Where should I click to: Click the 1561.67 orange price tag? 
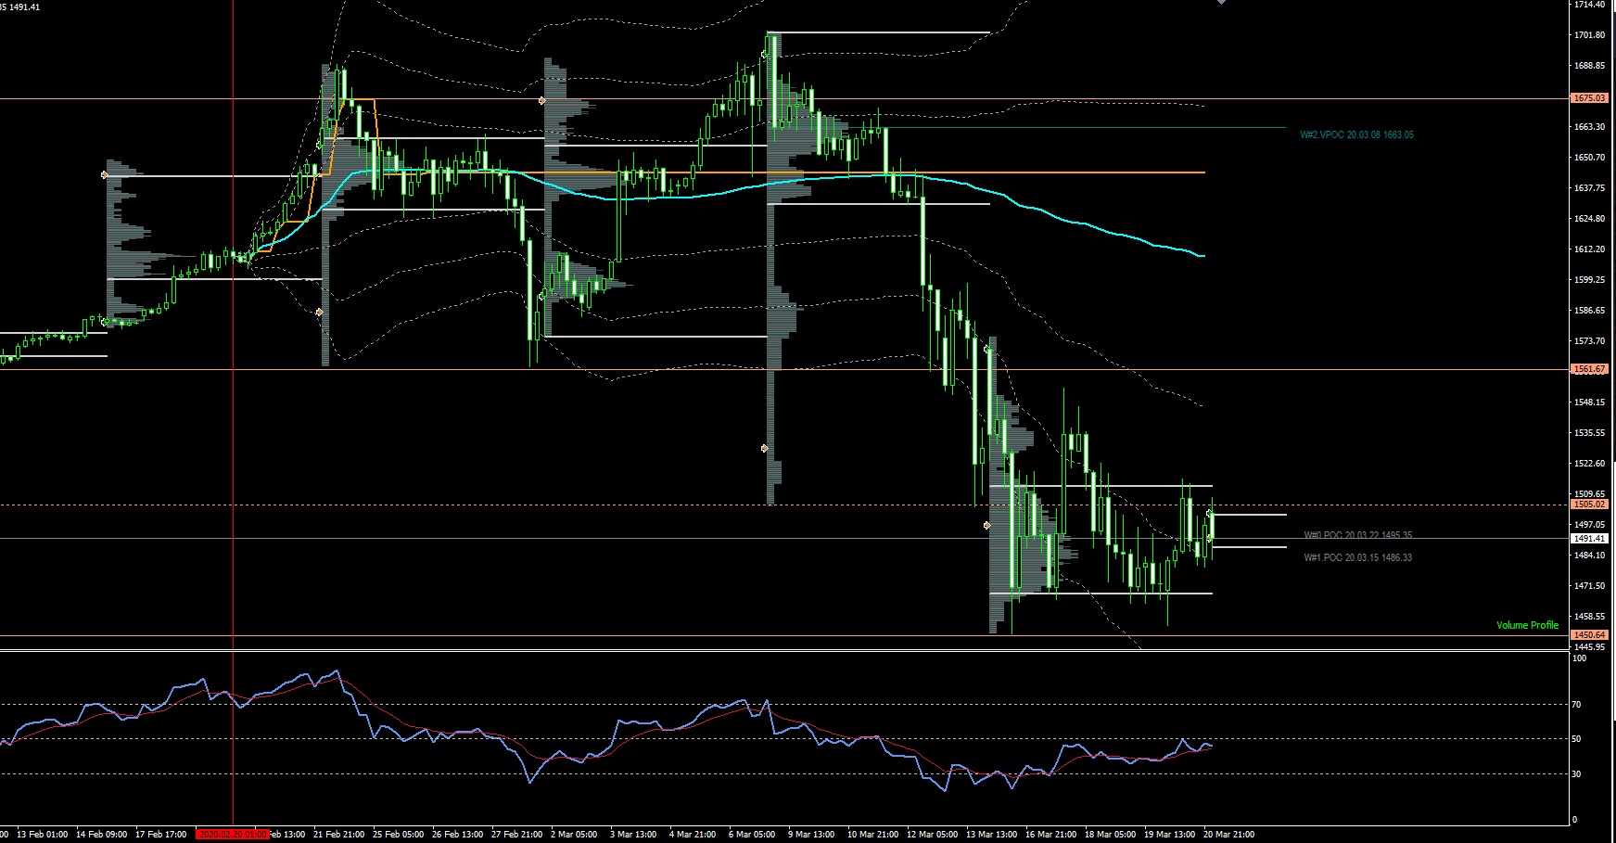1588,369
